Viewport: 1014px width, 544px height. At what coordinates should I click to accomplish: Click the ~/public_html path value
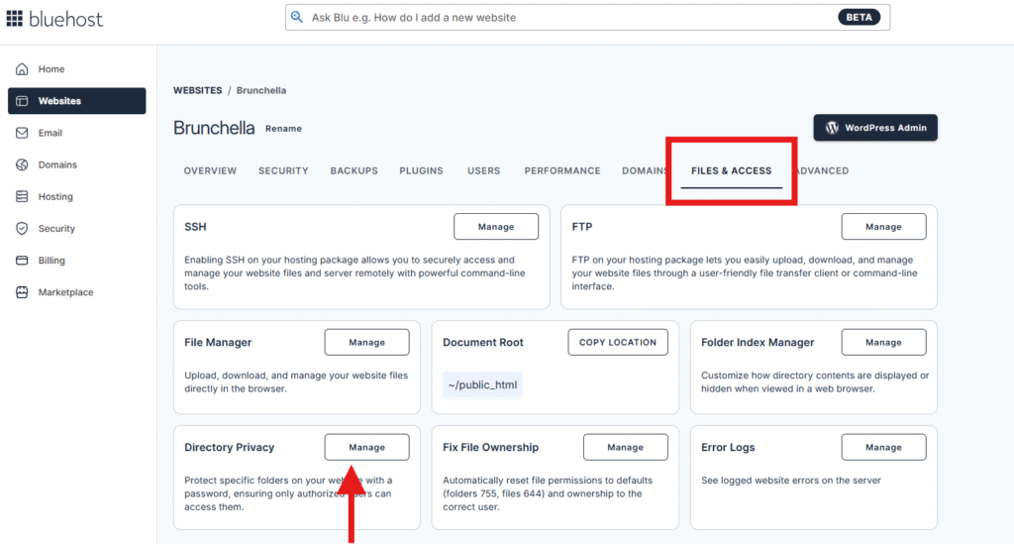(x=482, y=384)
